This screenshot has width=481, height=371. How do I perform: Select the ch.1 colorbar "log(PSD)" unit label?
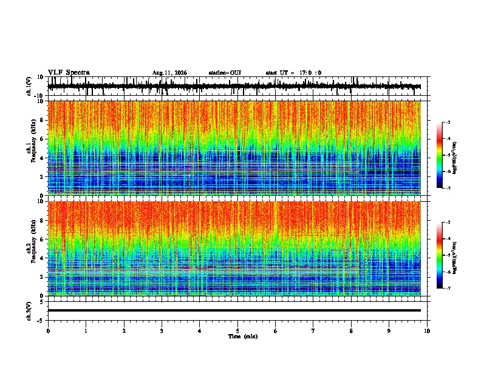(x=454, y=158)
